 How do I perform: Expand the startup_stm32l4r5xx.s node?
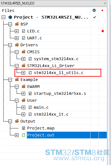(x=23, y=93)
